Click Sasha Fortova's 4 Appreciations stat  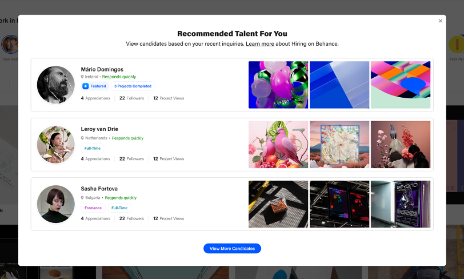(95, 218)
